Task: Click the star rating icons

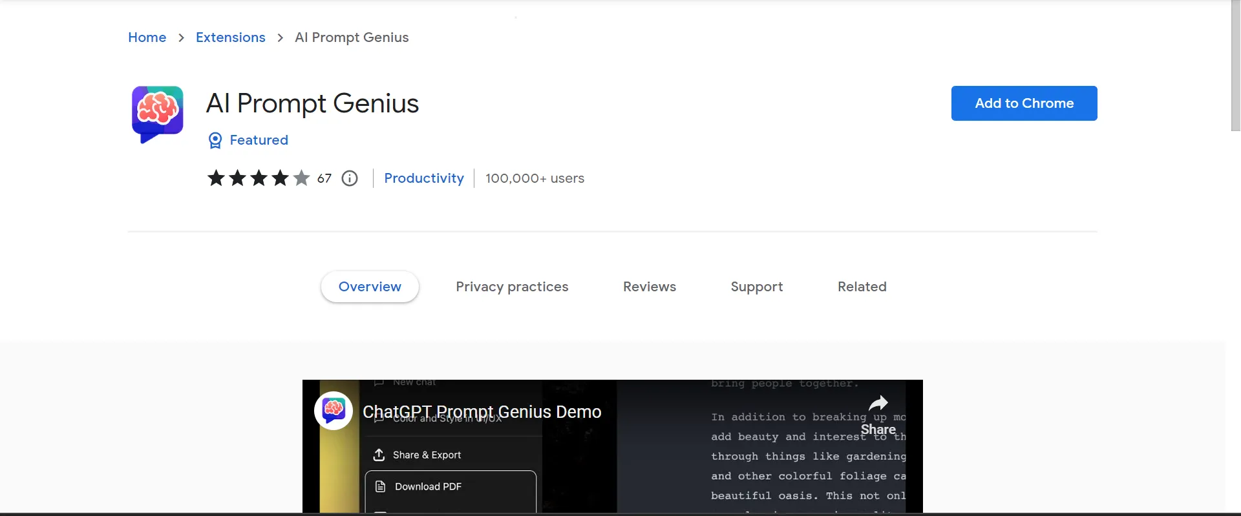Action: tap(259, 178)
